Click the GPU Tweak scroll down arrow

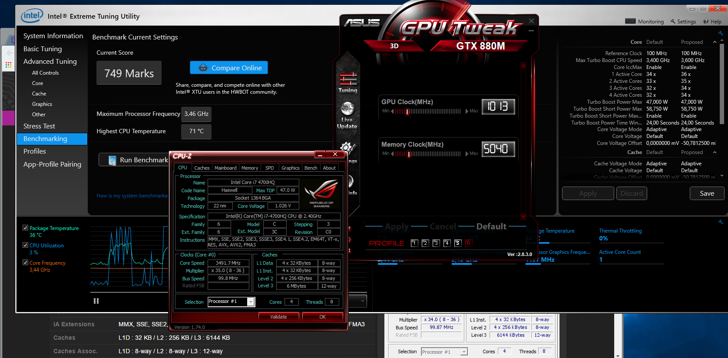pos(523,217)
